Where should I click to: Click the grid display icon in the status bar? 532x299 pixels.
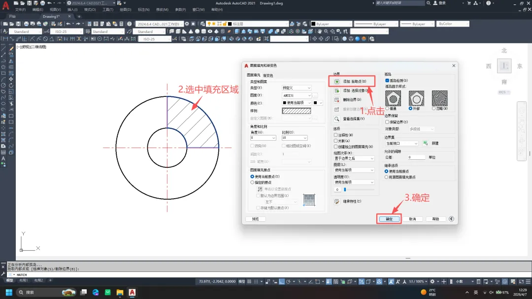coord(249,282)
